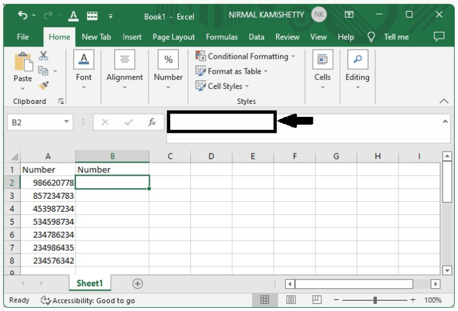Viewport: 458px width, 311px height.
Task: Open the Alignment group button
Action: pyautogui.click(x=124, y=70)
